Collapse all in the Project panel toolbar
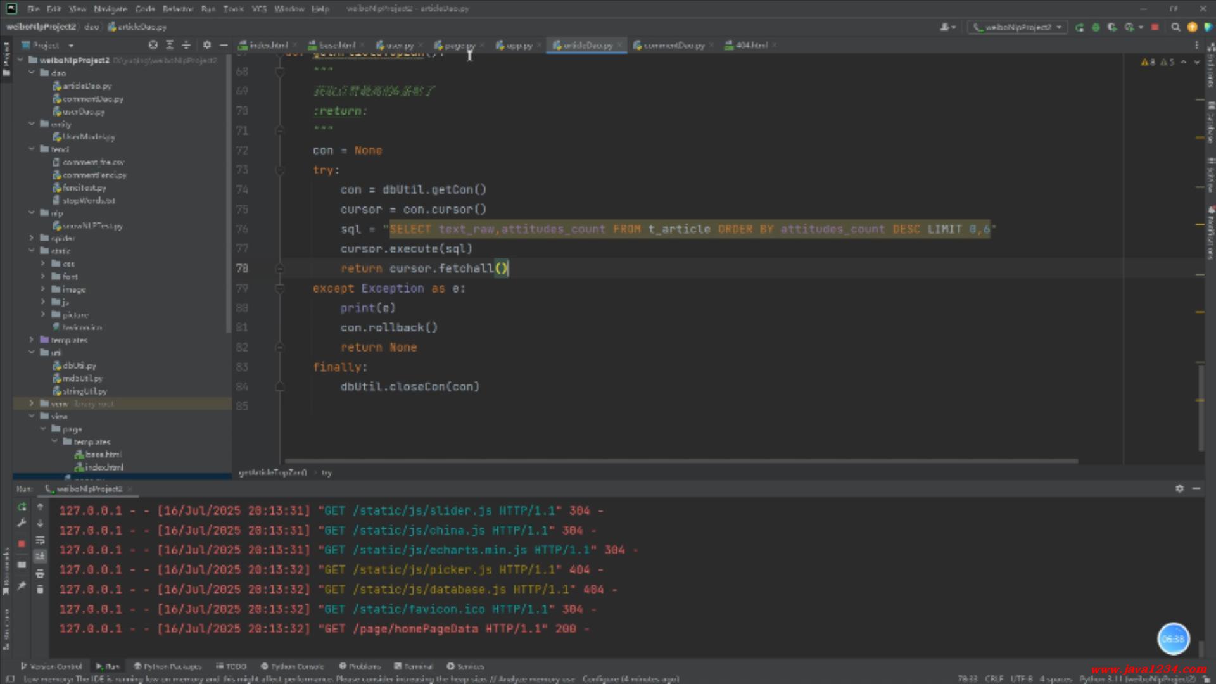The width and height of the screenshot is (1216, 684). coord(186,45)
